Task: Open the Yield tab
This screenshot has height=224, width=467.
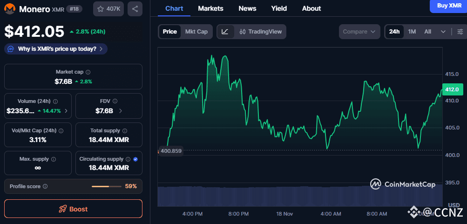Action: tap(279, 8)
